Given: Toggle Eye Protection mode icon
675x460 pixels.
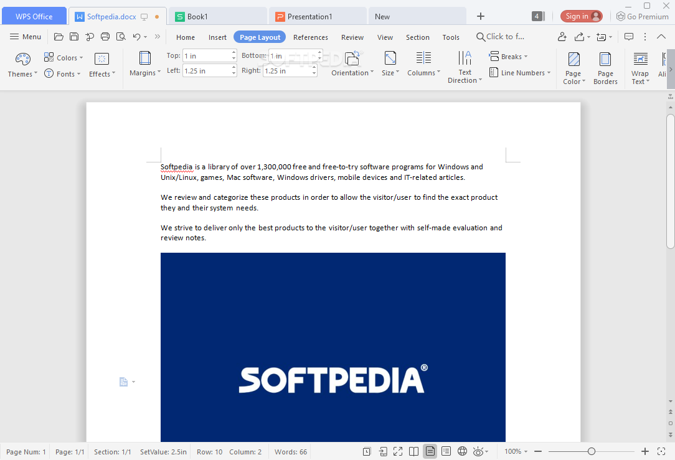Looking at the screenshot, I should (x=478, y=451).
